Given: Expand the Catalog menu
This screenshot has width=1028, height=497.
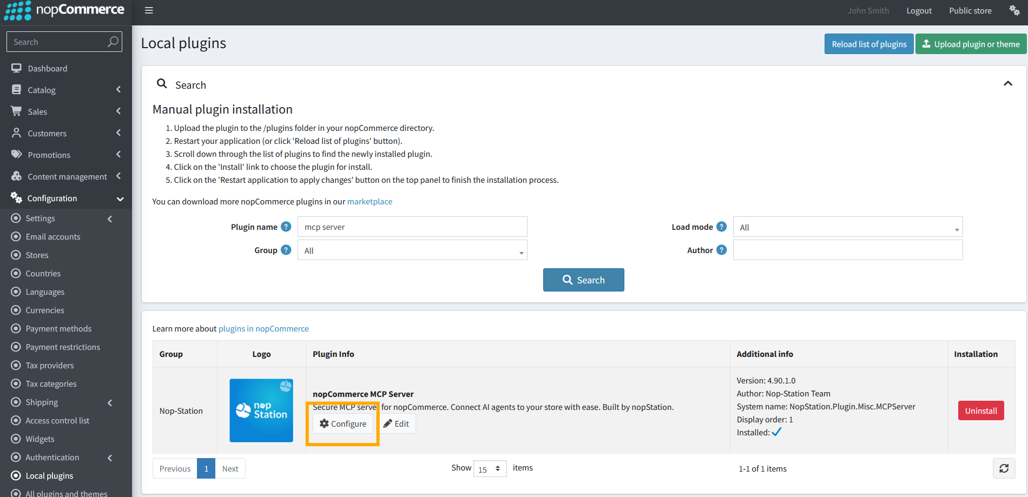Looking at the screenshot, I should coord(66,90).
